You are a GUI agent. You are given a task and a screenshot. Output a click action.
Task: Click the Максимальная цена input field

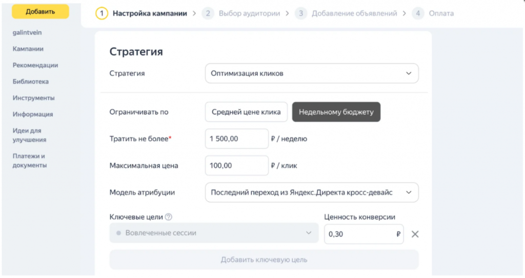tap(237, 166)
